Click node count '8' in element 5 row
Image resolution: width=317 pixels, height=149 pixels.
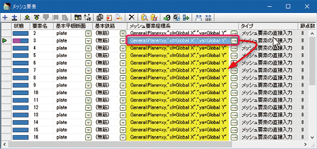[x=302, y=55]
